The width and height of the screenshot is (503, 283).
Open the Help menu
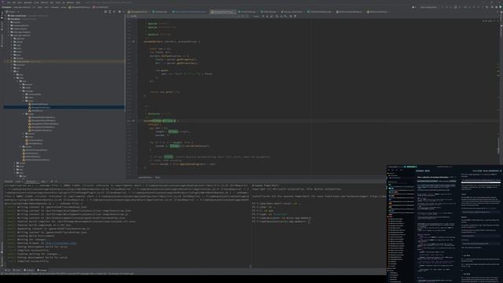[x=78, y=2]
